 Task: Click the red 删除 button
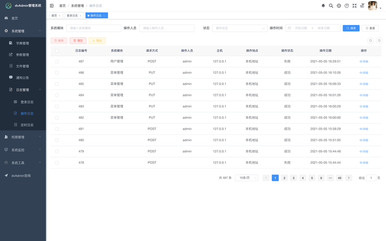pyautogui.click(x=59, y=40)
